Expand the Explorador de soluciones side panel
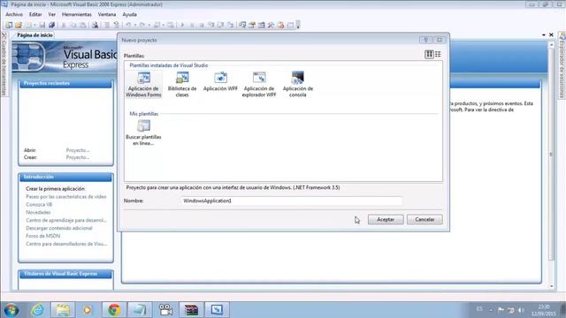The height and width of the screenshot is (318, 566). pyautogui.click(x=562, y=64)
